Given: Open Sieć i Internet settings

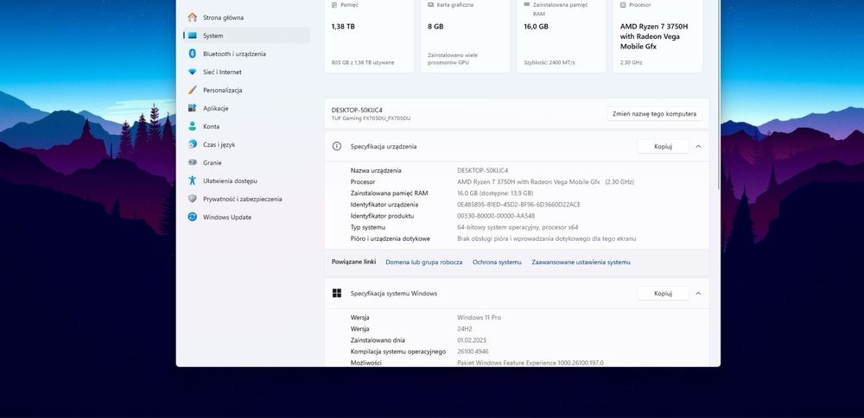Looking at the screenshot, I should [246, 72].
